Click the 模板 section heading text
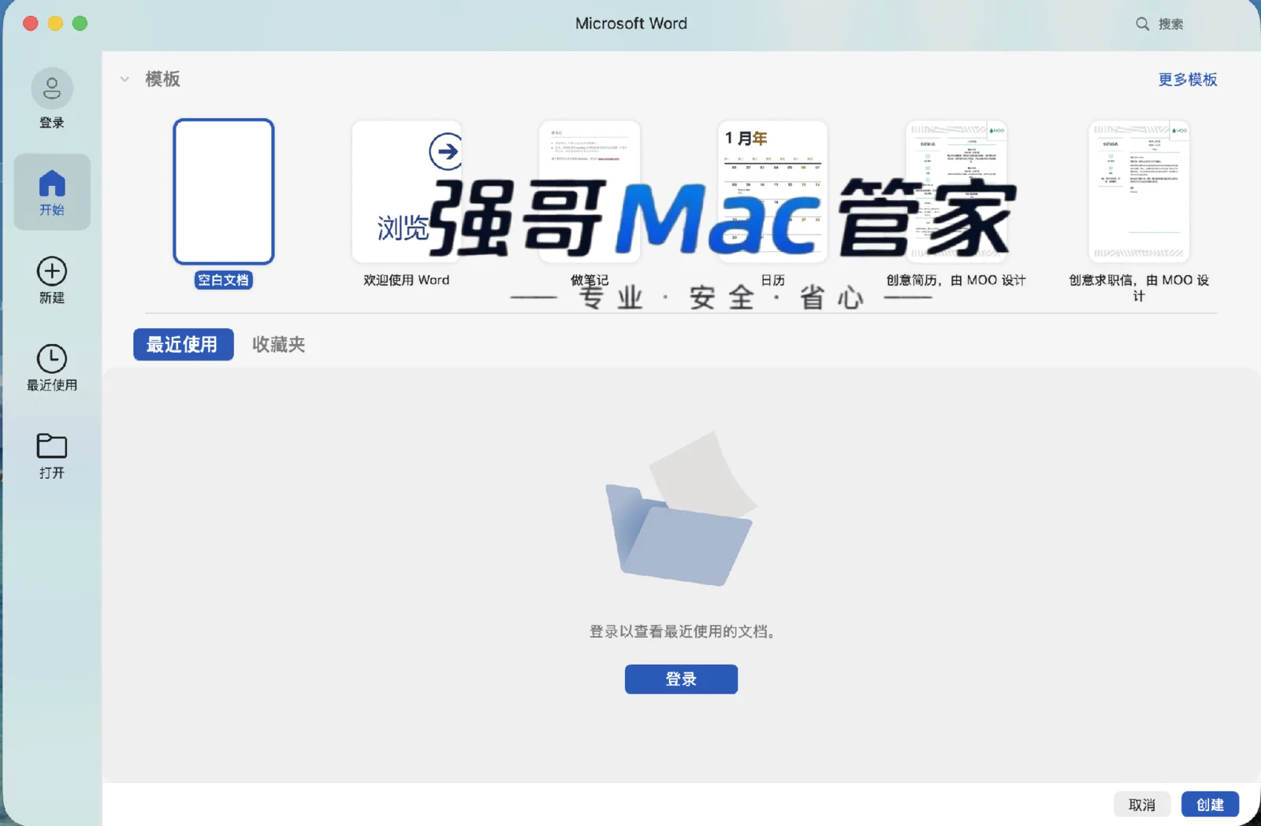The height and width of the screenshot is (826, 1261). [162, 79]
